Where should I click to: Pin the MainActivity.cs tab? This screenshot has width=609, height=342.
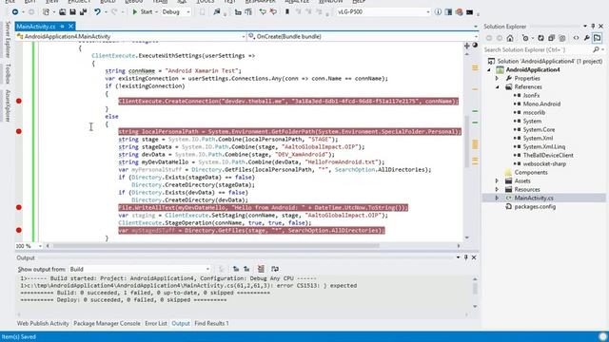tap(62, 27)
